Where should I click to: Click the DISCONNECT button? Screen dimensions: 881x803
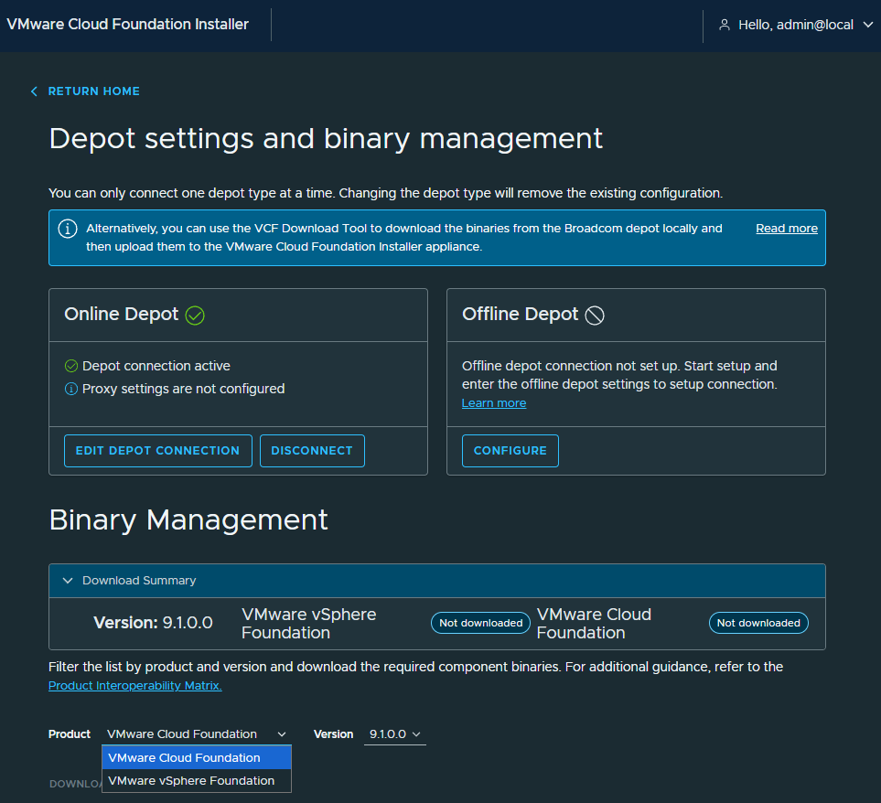312,451
